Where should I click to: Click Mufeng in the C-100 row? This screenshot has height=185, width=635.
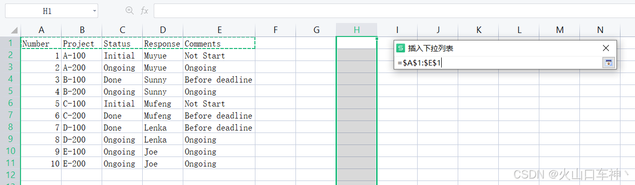163,103
